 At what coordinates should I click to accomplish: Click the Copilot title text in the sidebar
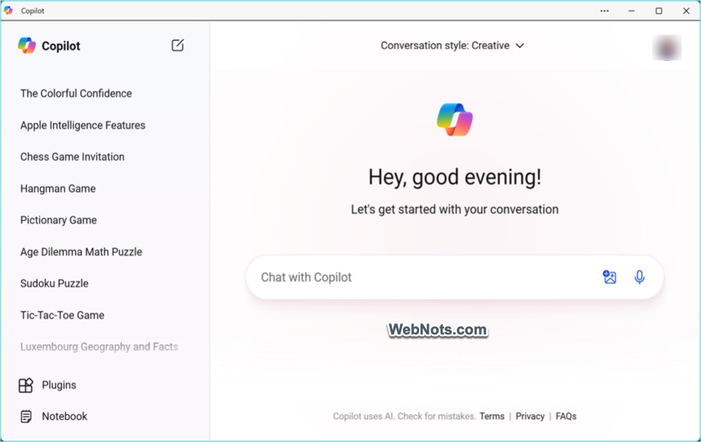coord(61,46)
